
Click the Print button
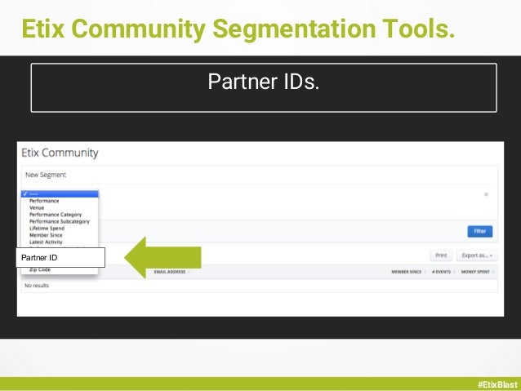[x=441, y=255]
